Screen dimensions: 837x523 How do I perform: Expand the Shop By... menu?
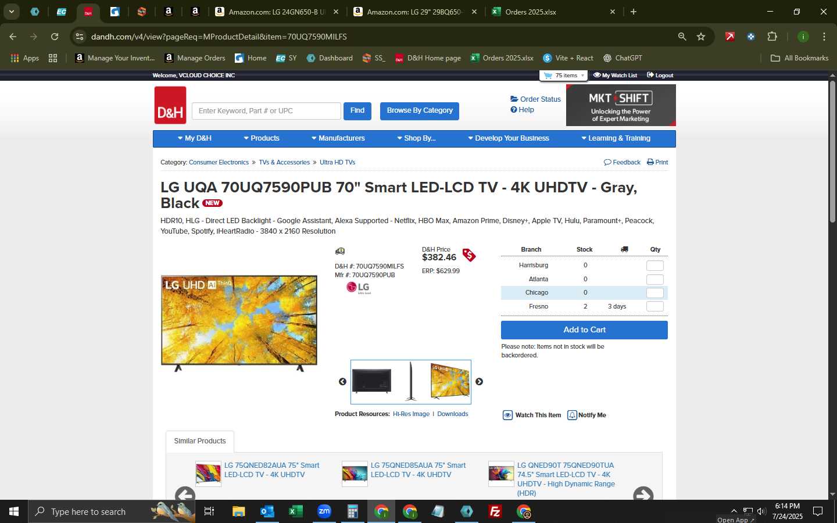[416, 138]
